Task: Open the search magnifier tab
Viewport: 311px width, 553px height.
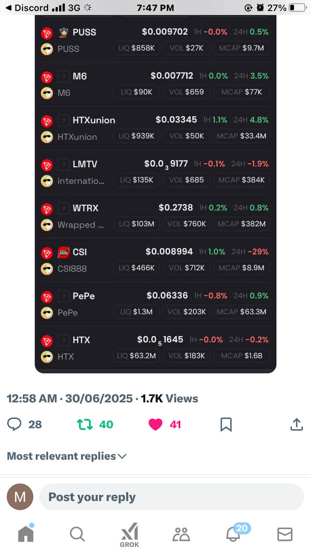Action: 77,534
